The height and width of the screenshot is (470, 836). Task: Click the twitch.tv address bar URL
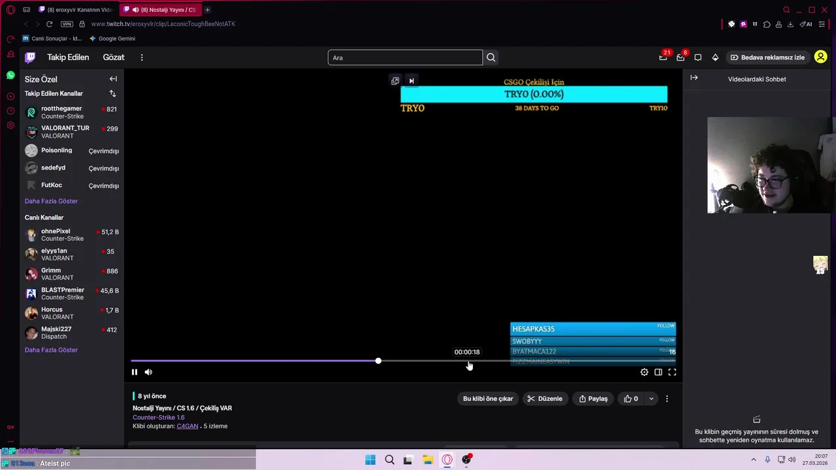point(163,24)
